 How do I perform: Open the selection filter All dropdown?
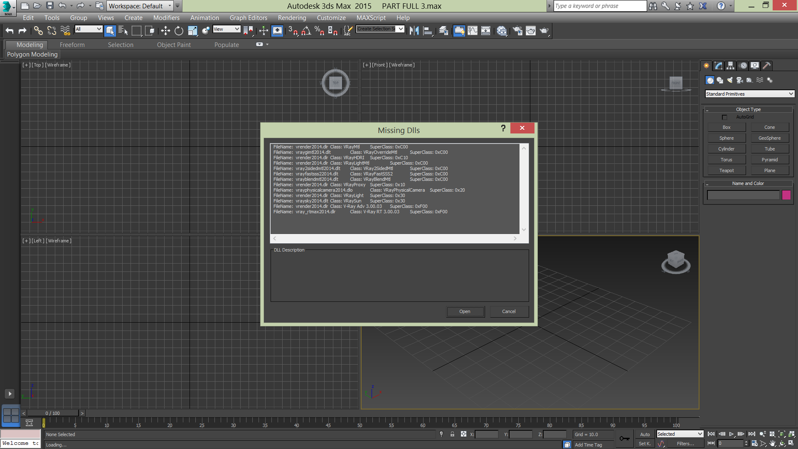pyautogui.click(x=89, y=29)
